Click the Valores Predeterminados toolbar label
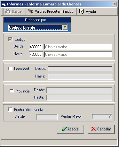 pyautogui.click(x=54, y=11)
